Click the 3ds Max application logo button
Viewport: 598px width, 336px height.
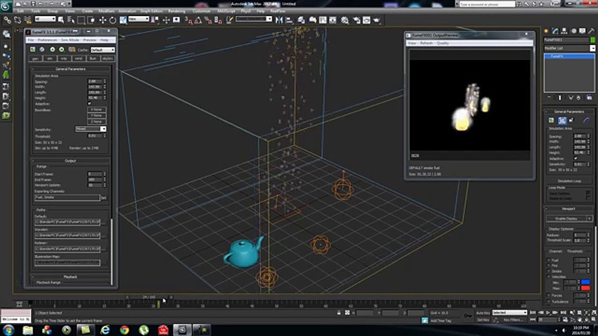pyautogui.click(x=7, y=6)
